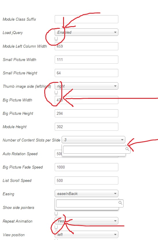This screenshot has height=240, width=158.
Task: Click the search icon under Easing dropdown
Action: [120, 203]
